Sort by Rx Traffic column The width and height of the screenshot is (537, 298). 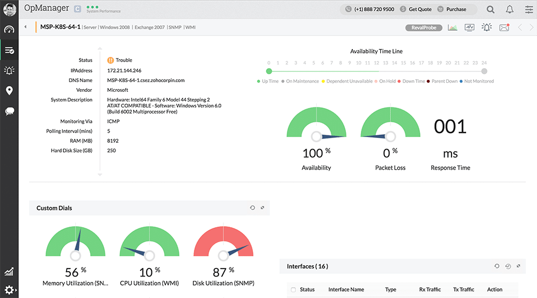coord(430,289)
